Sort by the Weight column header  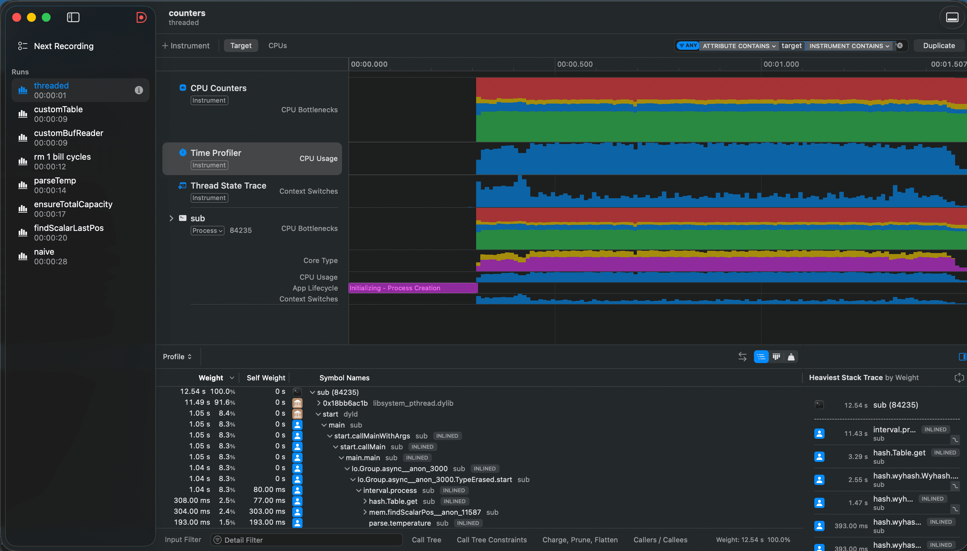click(211, 378)
